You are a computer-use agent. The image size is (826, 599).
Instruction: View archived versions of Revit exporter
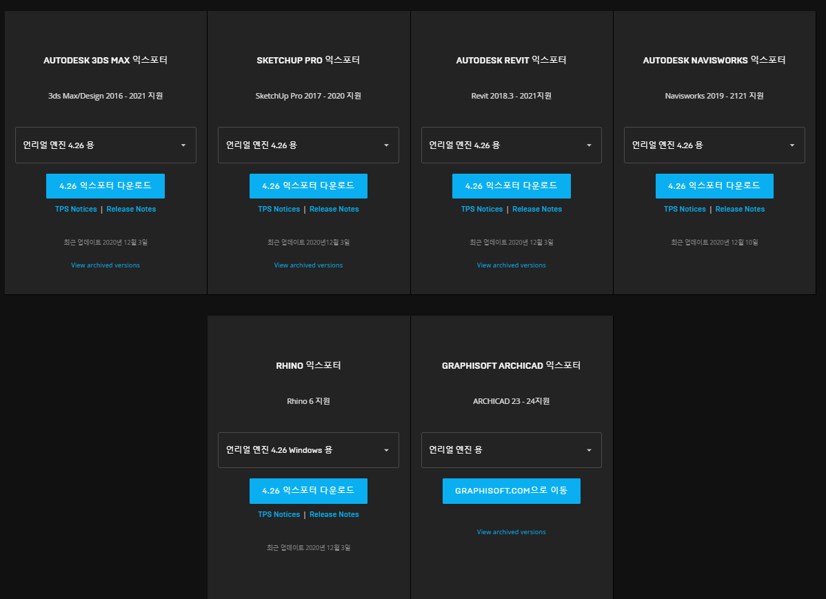(x=512, y=265)
